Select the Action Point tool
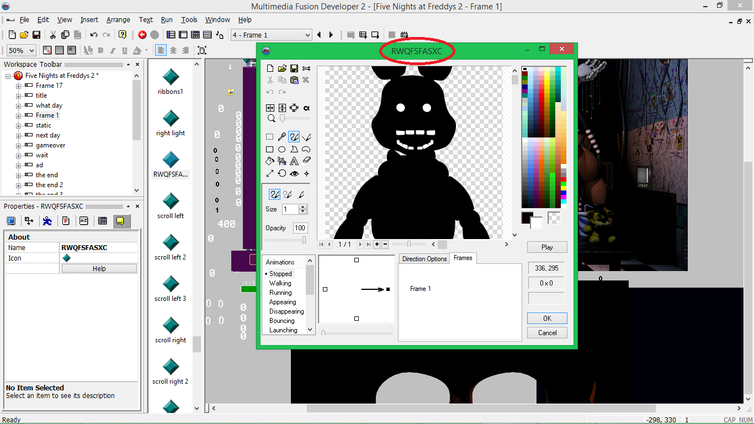The height and width of the screenshot is (424, 754). point(306,173)
